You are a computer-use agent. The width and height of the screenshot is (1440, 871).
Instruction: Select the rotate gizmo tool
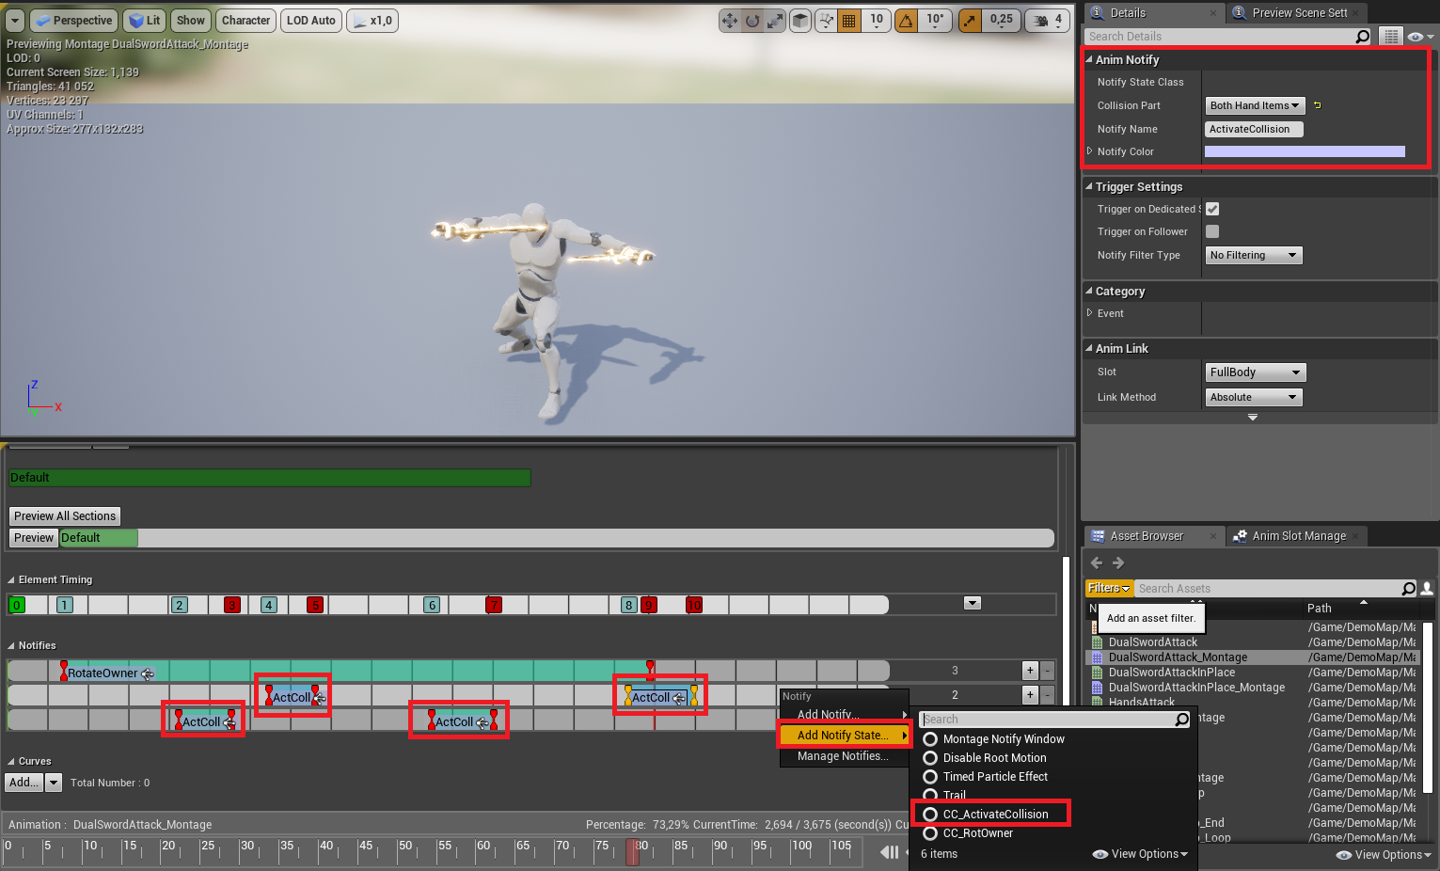pos(752,21)
